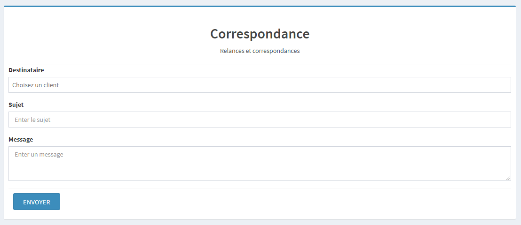Click the "Enter le sujet" placeholder text
The width and height of the screenshot is (521, 225).
pos(32,120)
